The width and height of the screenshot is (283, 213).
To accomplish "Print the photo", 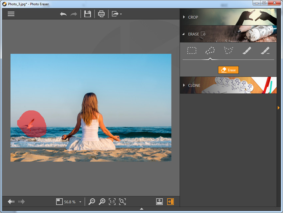I will click(101, 14).
